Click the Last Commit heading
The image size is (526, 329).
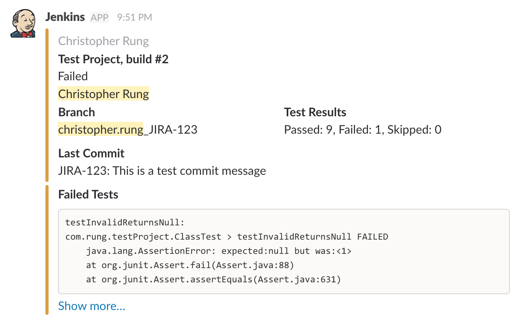coord(91,153)
